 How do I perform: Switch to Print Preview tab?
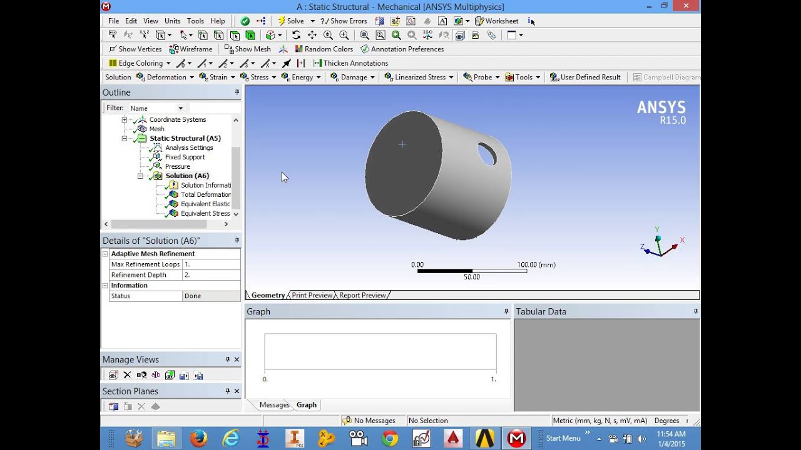[312, 295]
